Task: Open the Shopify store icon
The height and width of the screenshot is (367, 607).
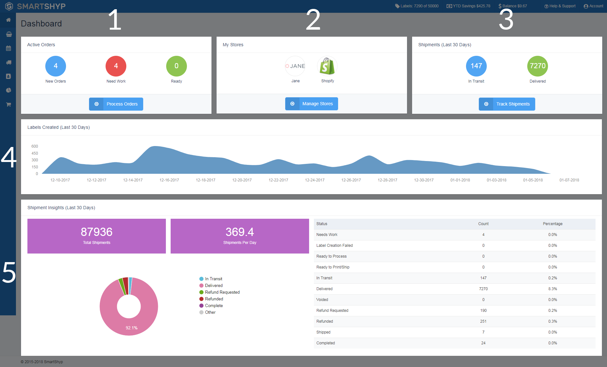Action: coord(327,66)
